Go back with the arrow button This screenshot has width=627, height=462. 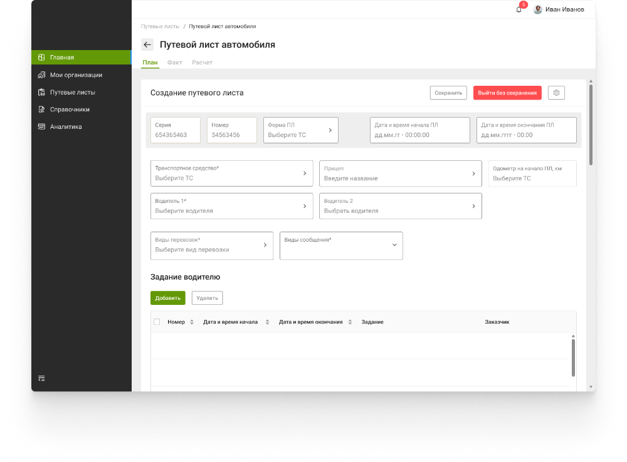[x=147, y=44]
